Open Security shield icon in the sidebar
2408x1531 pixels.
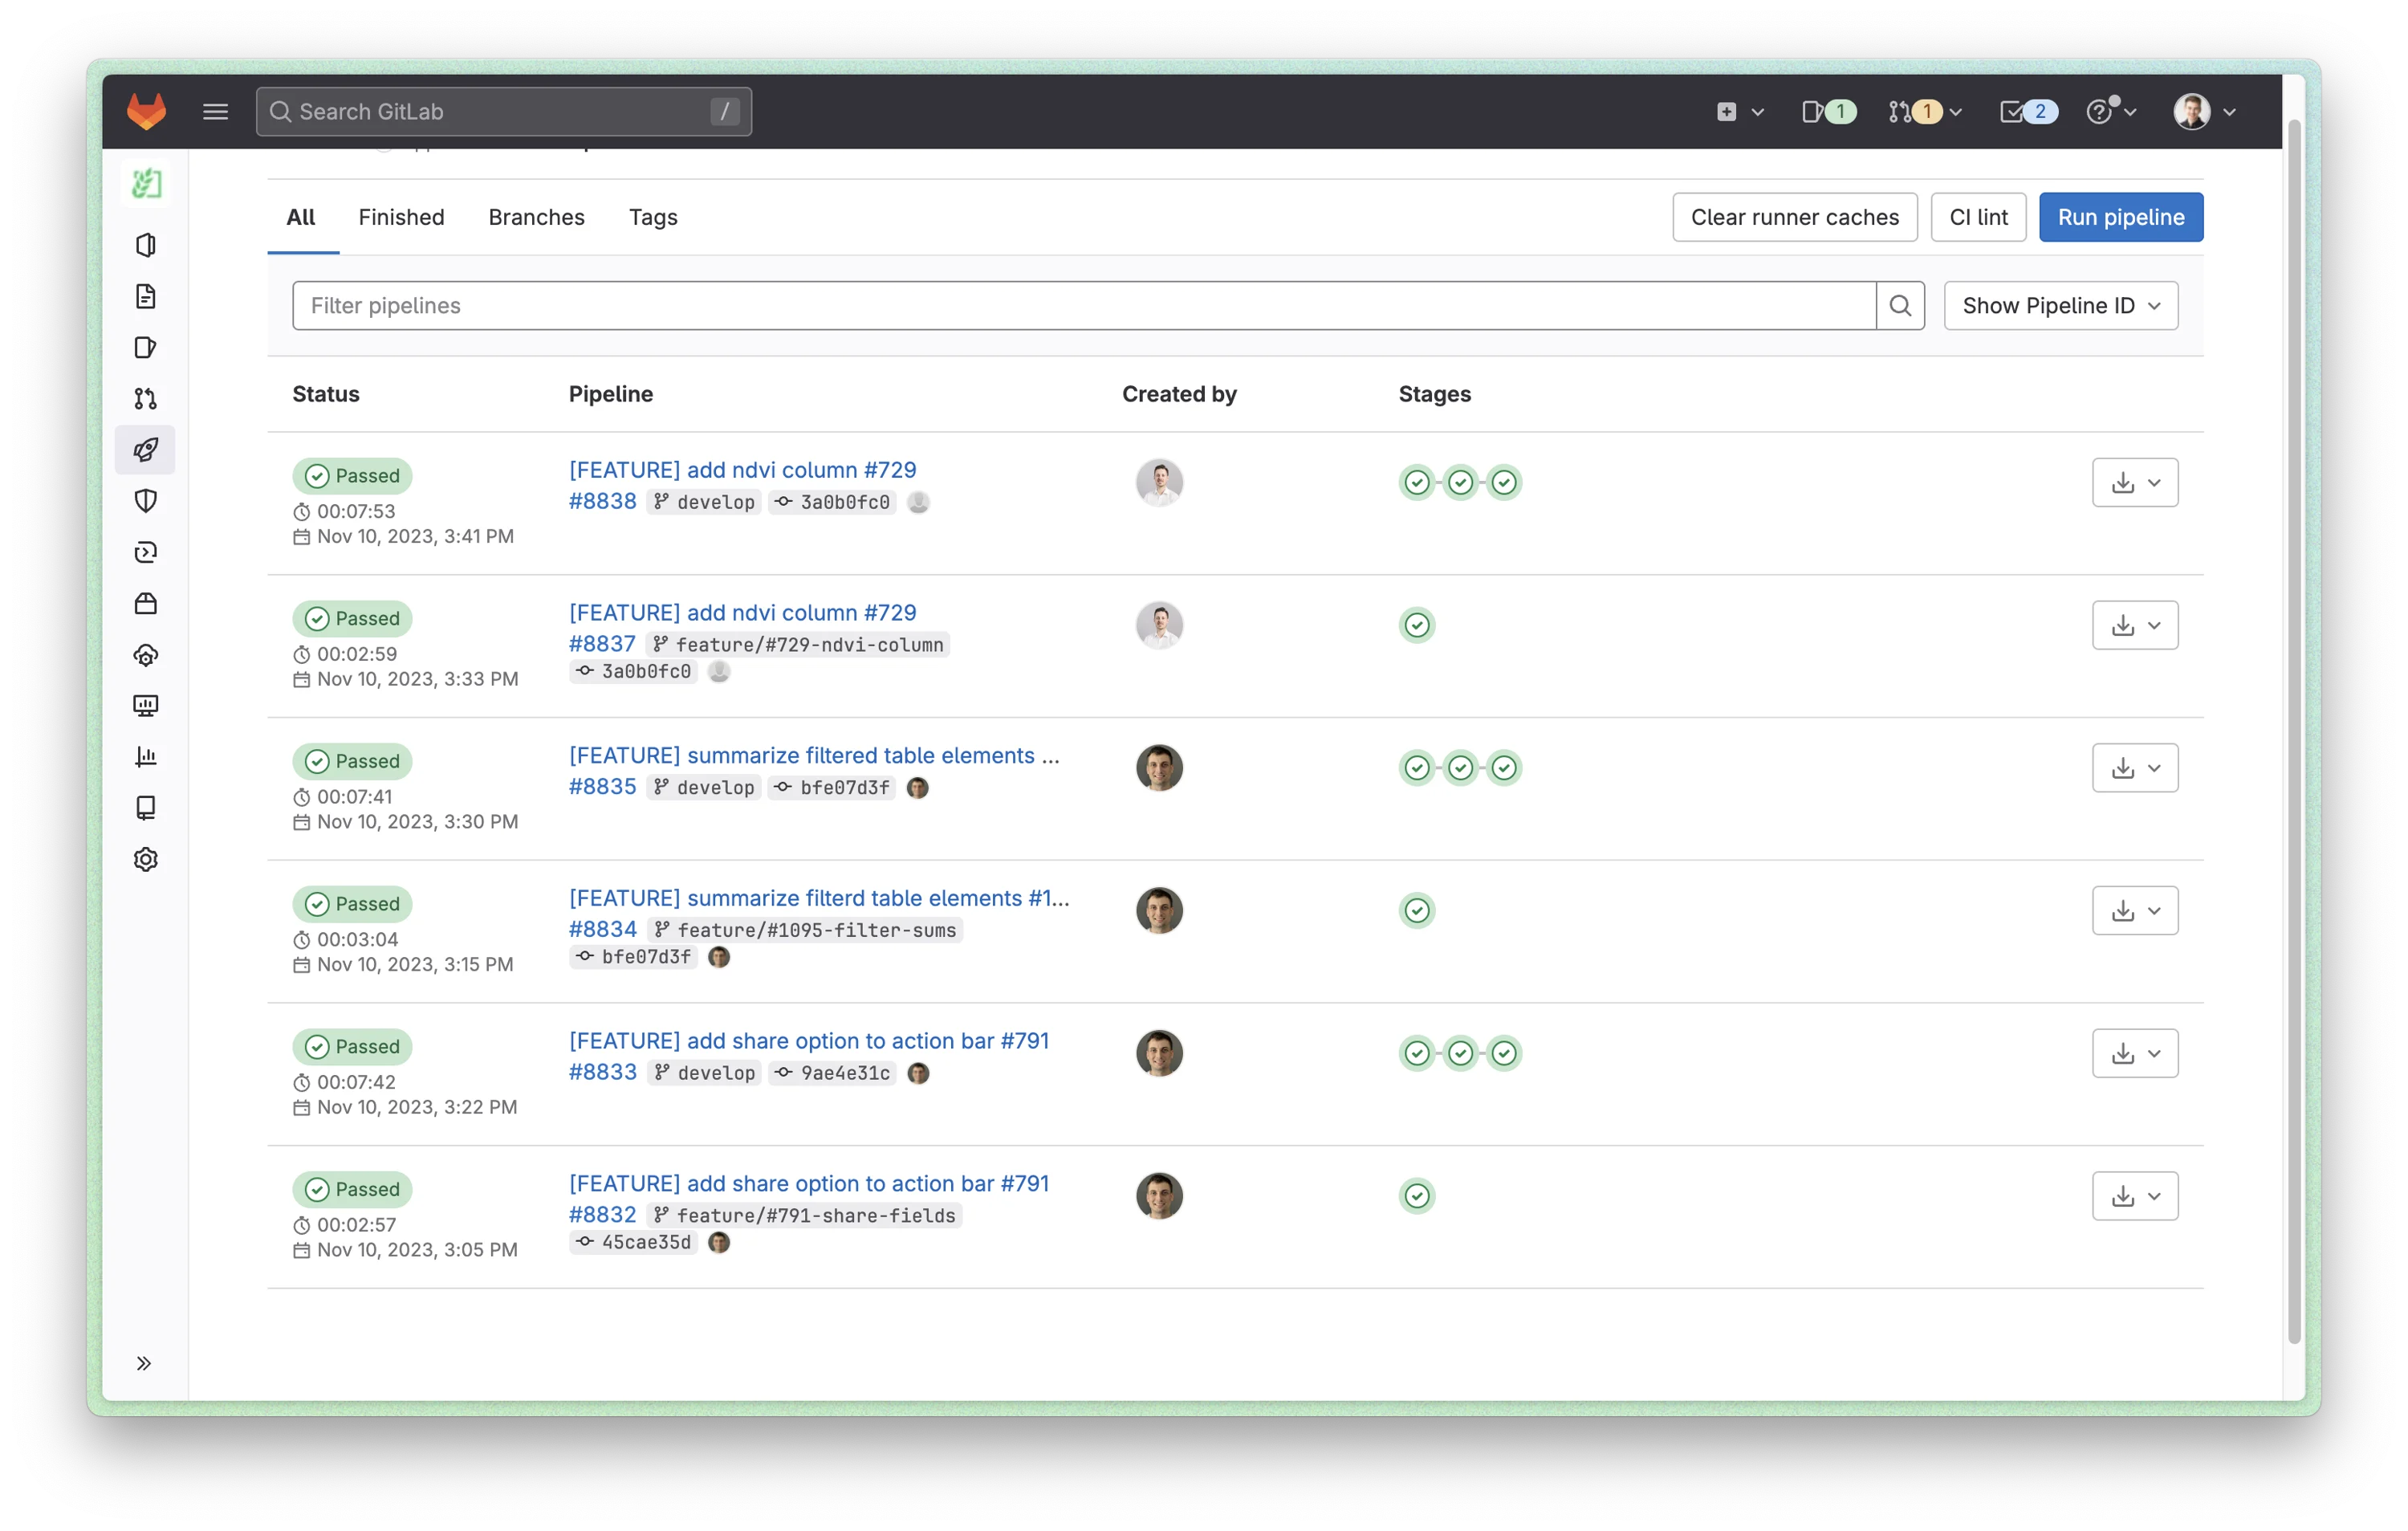[146, 501]
